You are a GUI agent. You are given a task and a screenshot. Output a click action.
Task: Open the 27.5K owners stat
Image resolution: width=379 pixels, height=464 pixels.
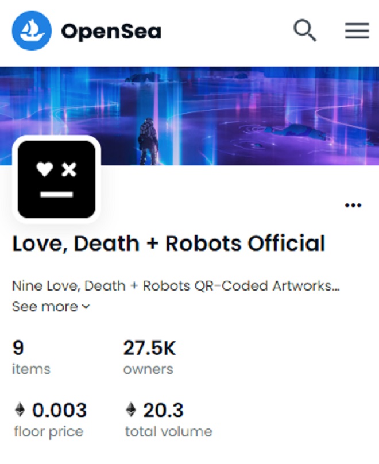149,349
